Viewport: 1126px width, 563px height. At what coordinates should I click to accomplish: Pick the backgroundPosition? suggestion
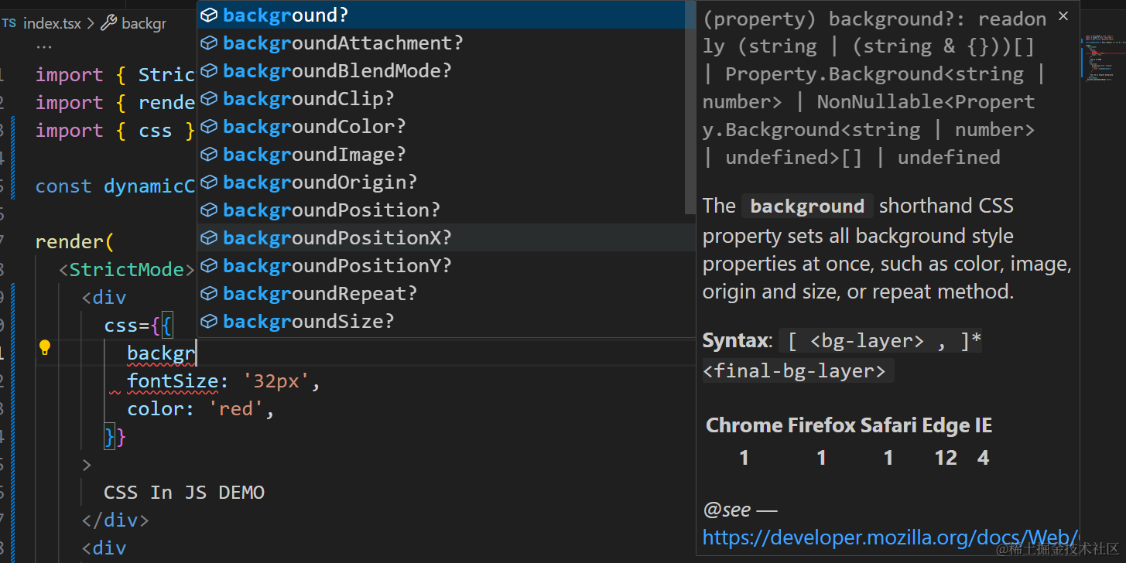click(x=331, y=210)
